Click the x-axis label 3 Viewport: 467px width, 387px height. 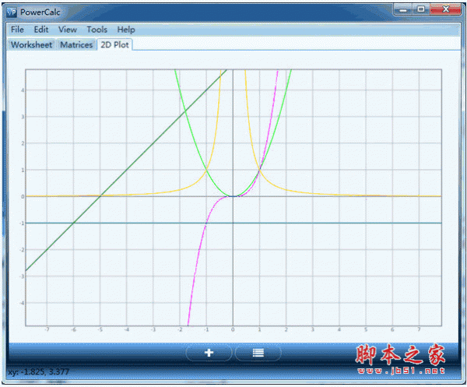312,329
